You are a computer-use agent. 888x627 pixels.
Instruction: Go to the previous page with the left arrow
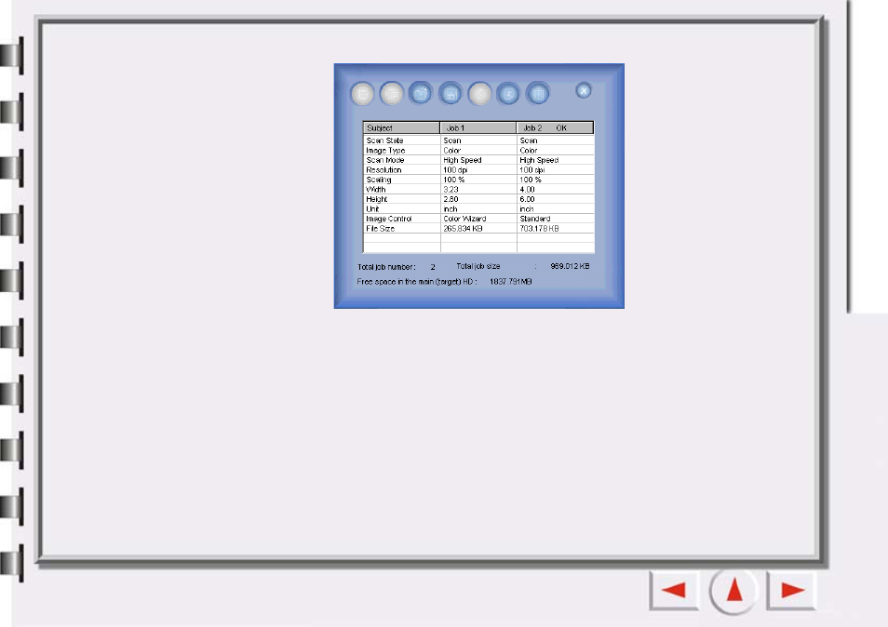674,590
